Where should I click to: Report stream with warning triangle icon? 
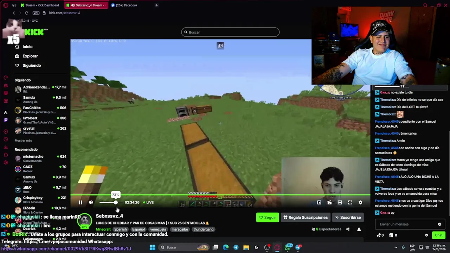click(x=359, y=229)
